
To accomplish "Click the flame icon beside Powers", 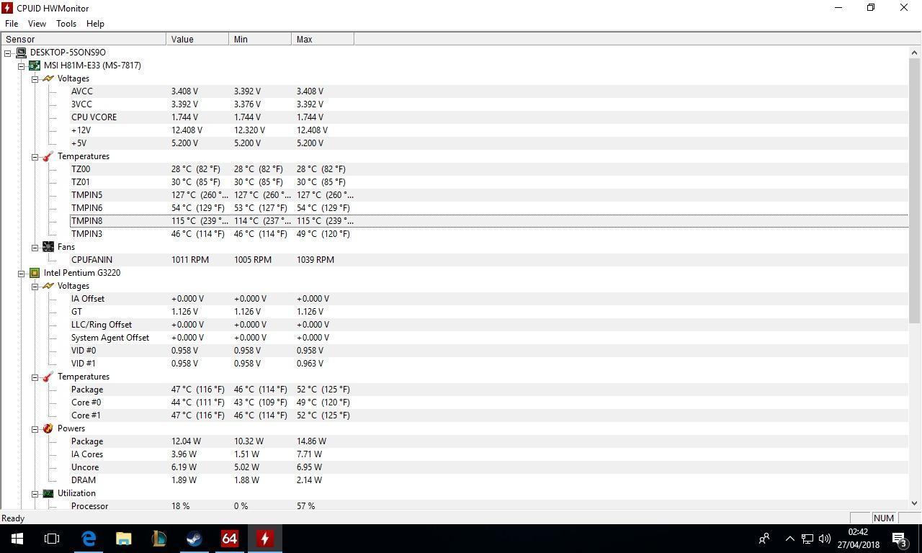I will 48,428.
